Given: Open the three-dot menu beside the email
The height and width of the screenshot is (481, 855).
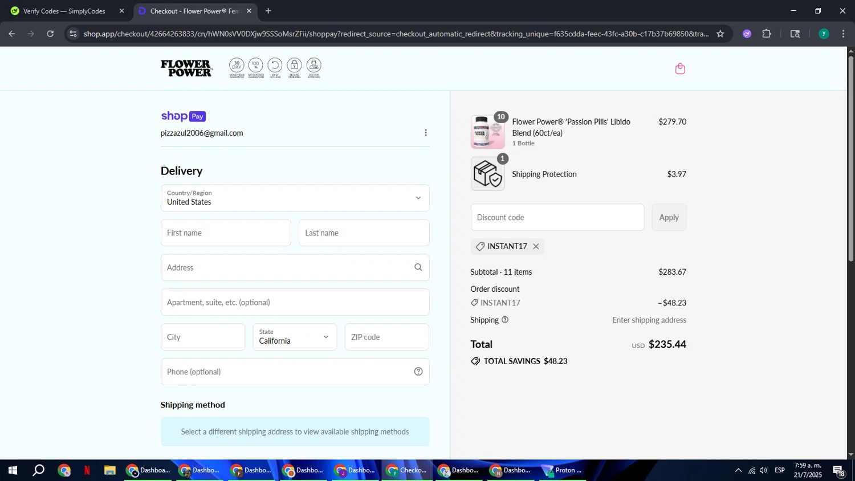Looking at the screenshot, I should click(x=426, y=133).
